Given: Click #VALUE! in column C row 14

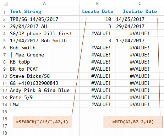Looking at the screenshot, I should [x=140, y=104].
